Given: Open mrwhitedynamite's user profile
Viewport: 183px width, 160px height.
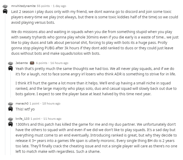Looking at the screenshot, I should coord(23,6).
